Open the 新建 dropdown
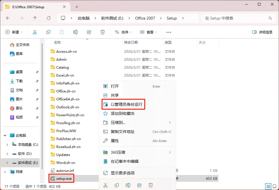The height and width of the screenshot is (190, 279). point(14,32)
